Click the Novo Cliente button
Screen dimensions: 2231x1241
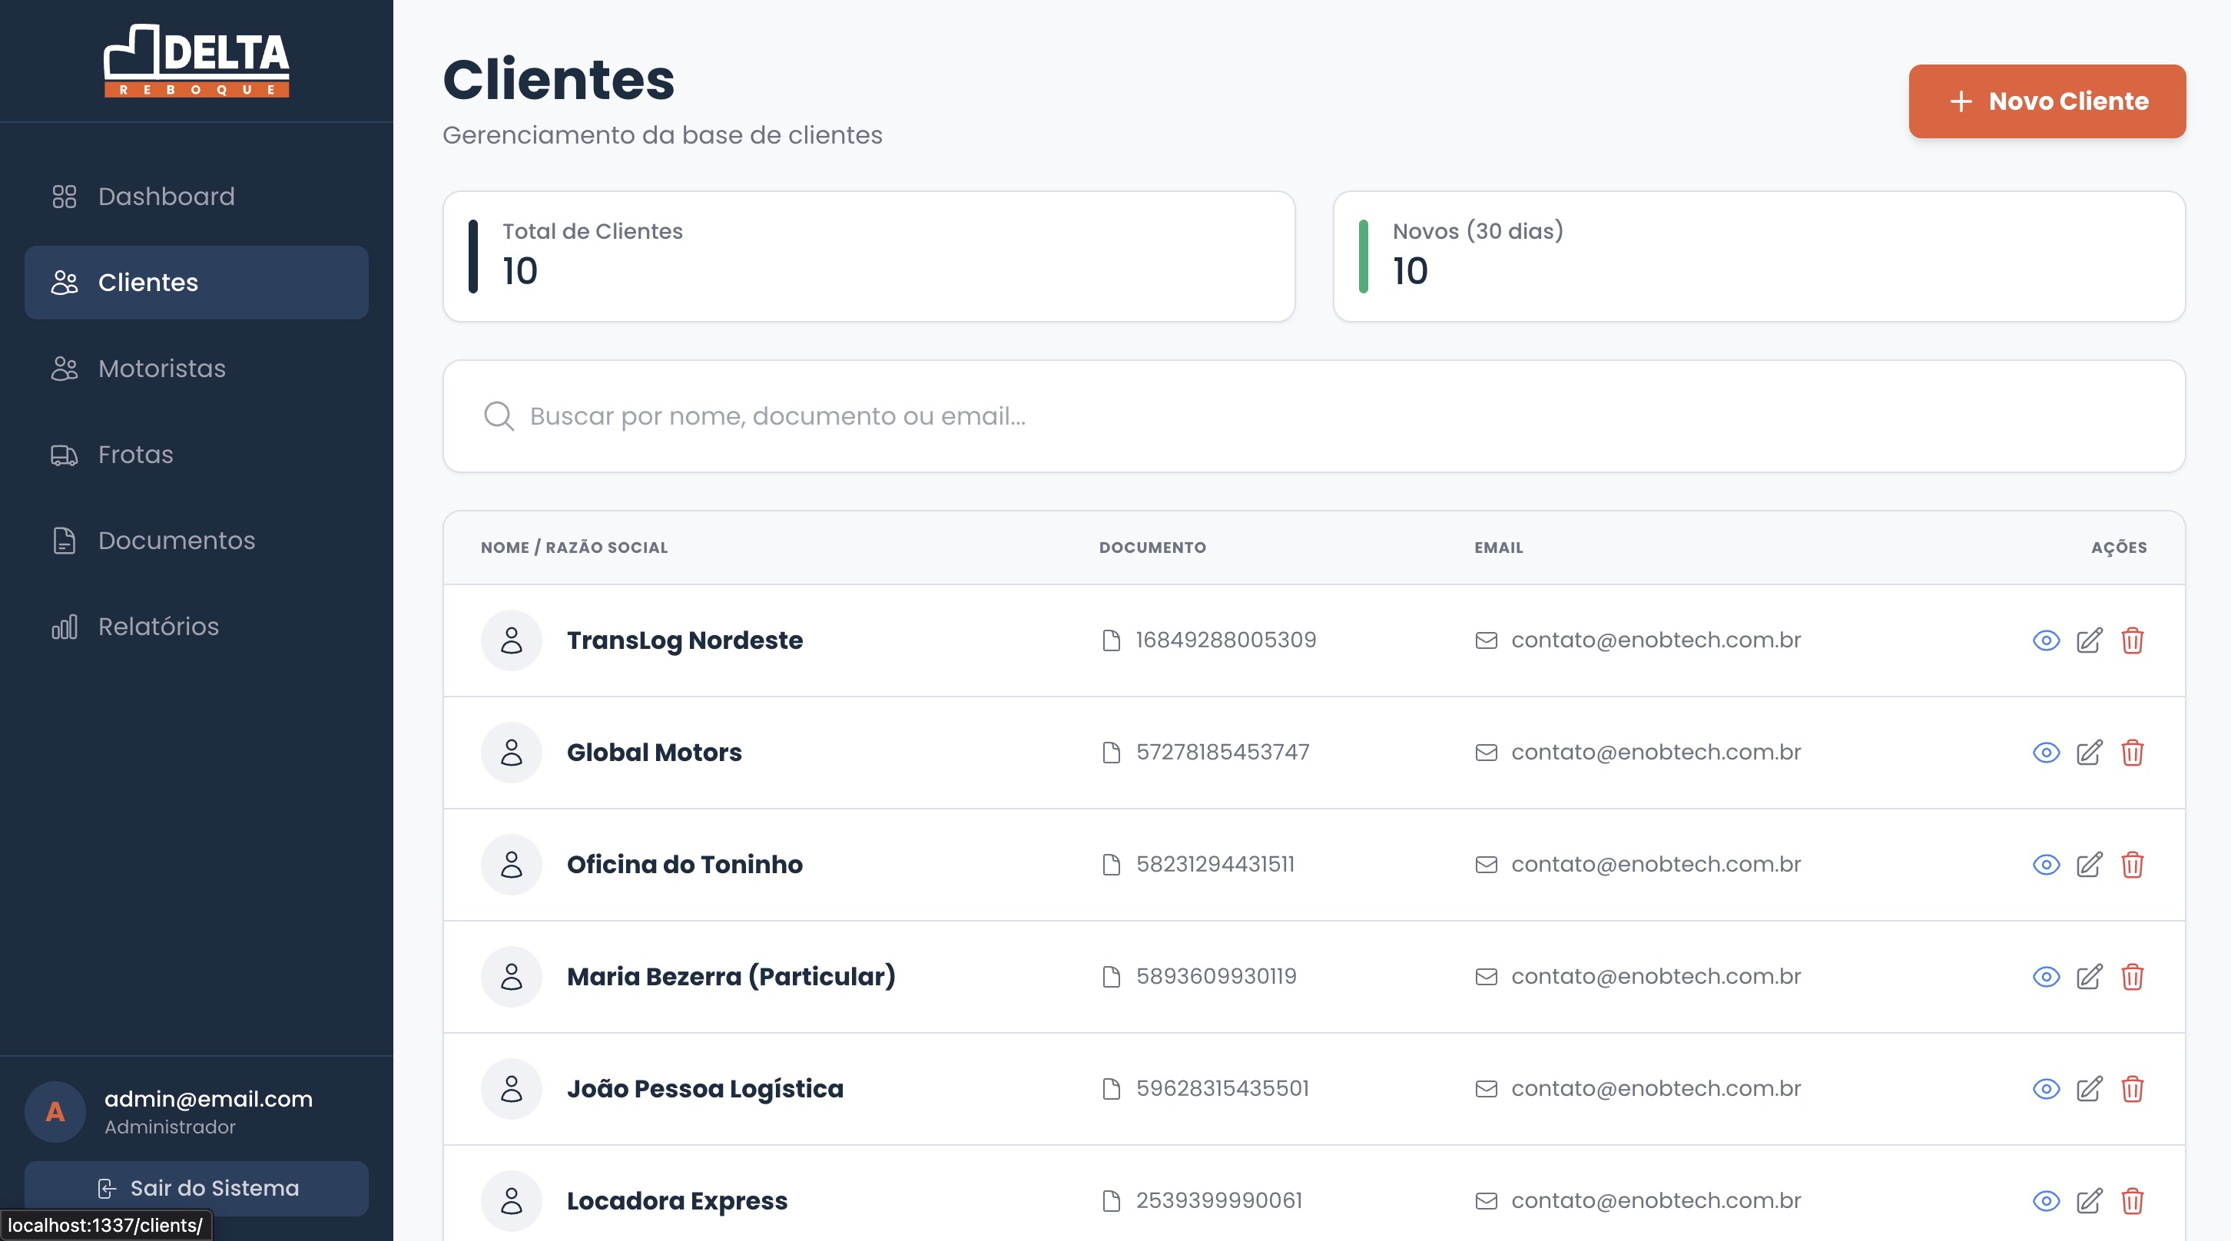[2047, 101]
